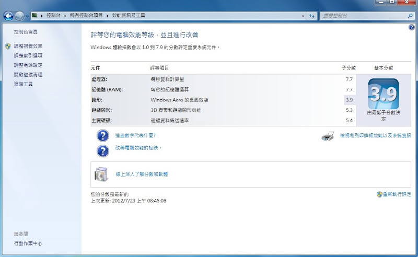Open 檢視和列印詳細效能以及系統資訊 link
The height and width of the screenshot is (257, 418).
pos(375,135)
